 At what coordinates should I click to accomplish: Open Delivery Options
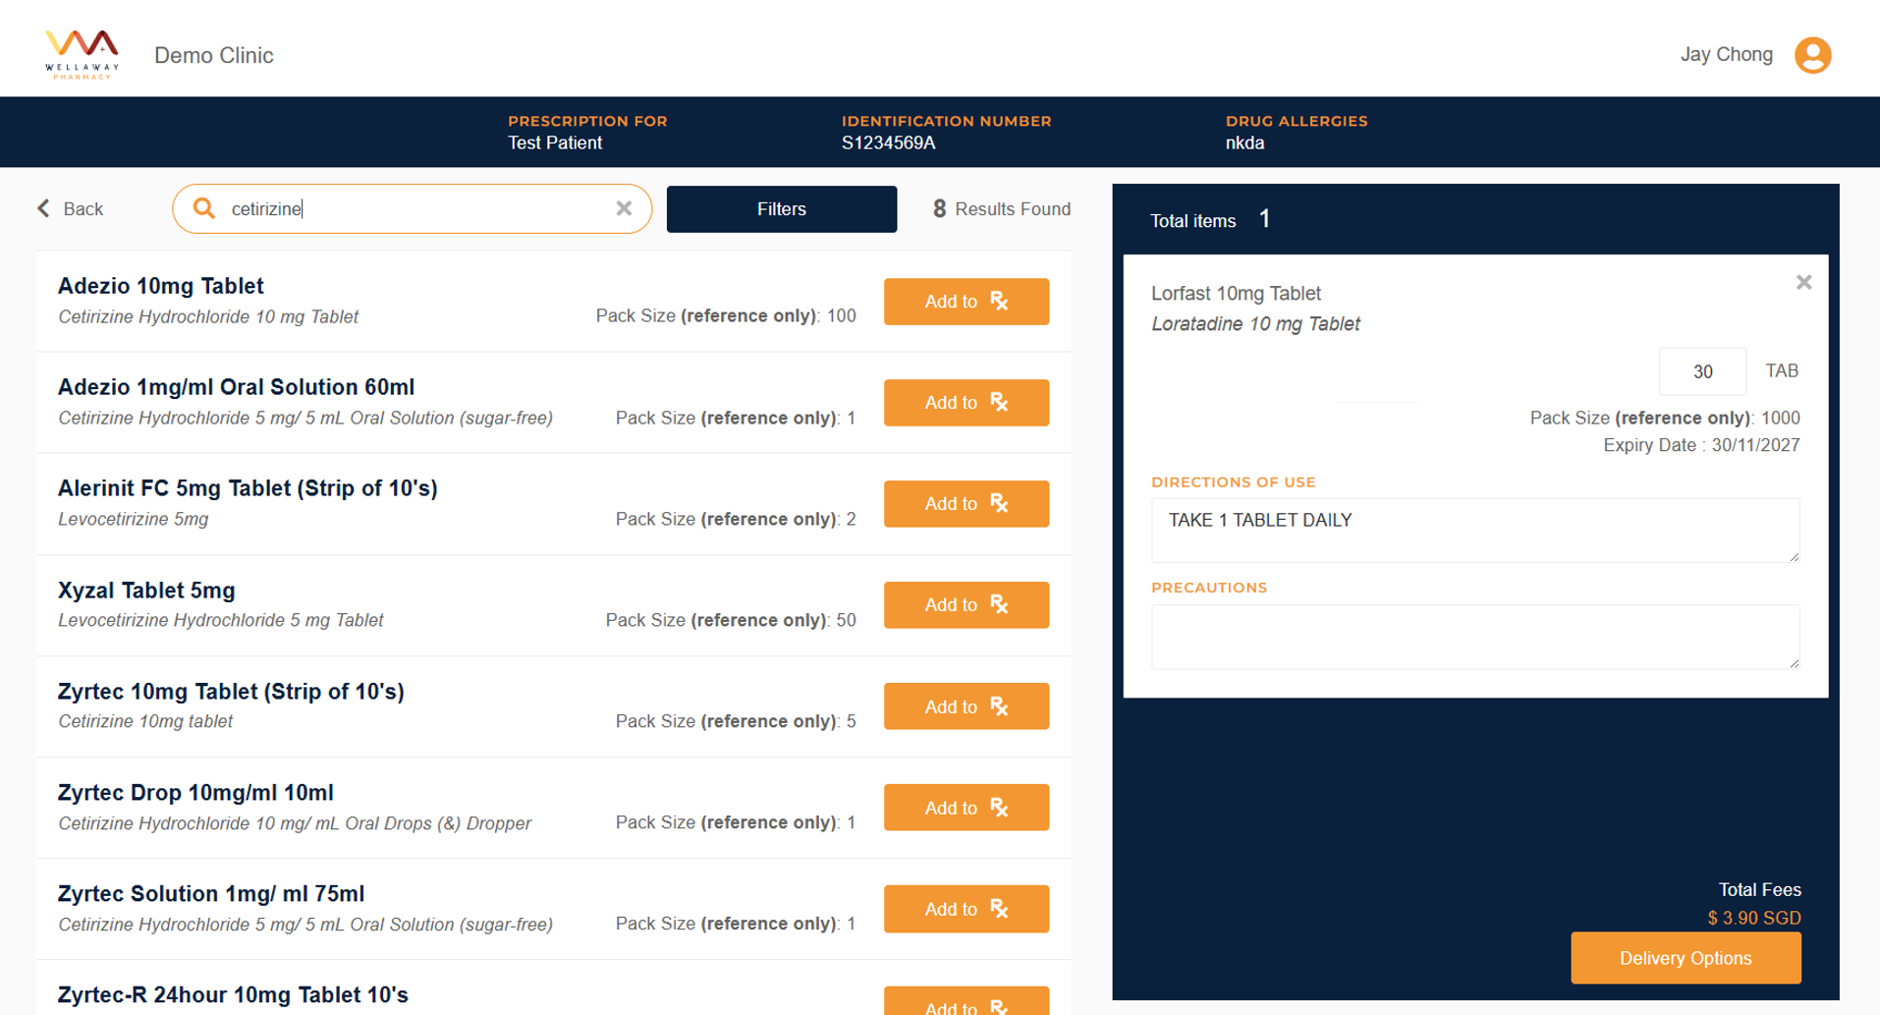coord(1686,958)
